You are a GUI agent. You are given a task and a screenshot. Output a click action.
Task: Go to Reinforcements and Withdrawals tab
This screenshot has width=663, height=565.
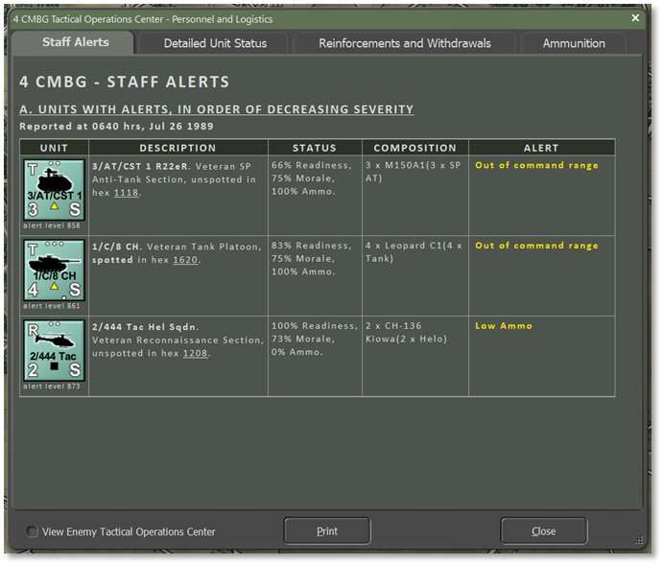[x=404, y=43]
